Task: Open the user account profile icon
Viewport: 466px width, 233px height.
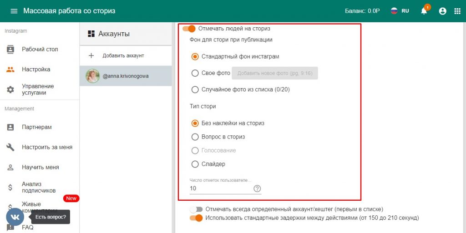Action: pos(442,11)
